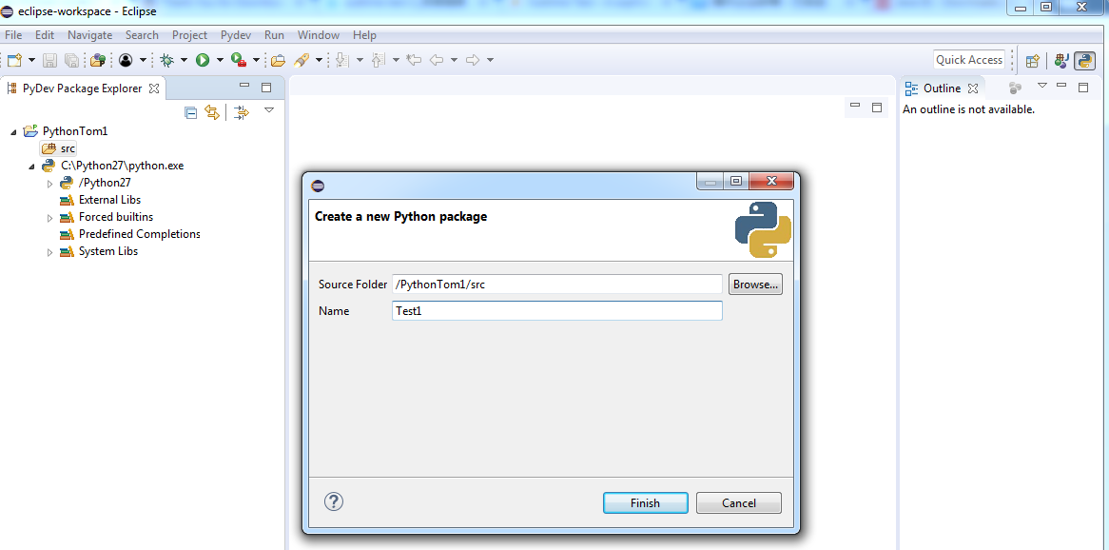This screenshot has width=1109, height=550.
Task: Click the Back navigation arrow icon
Action: click(x=437, y=60)
